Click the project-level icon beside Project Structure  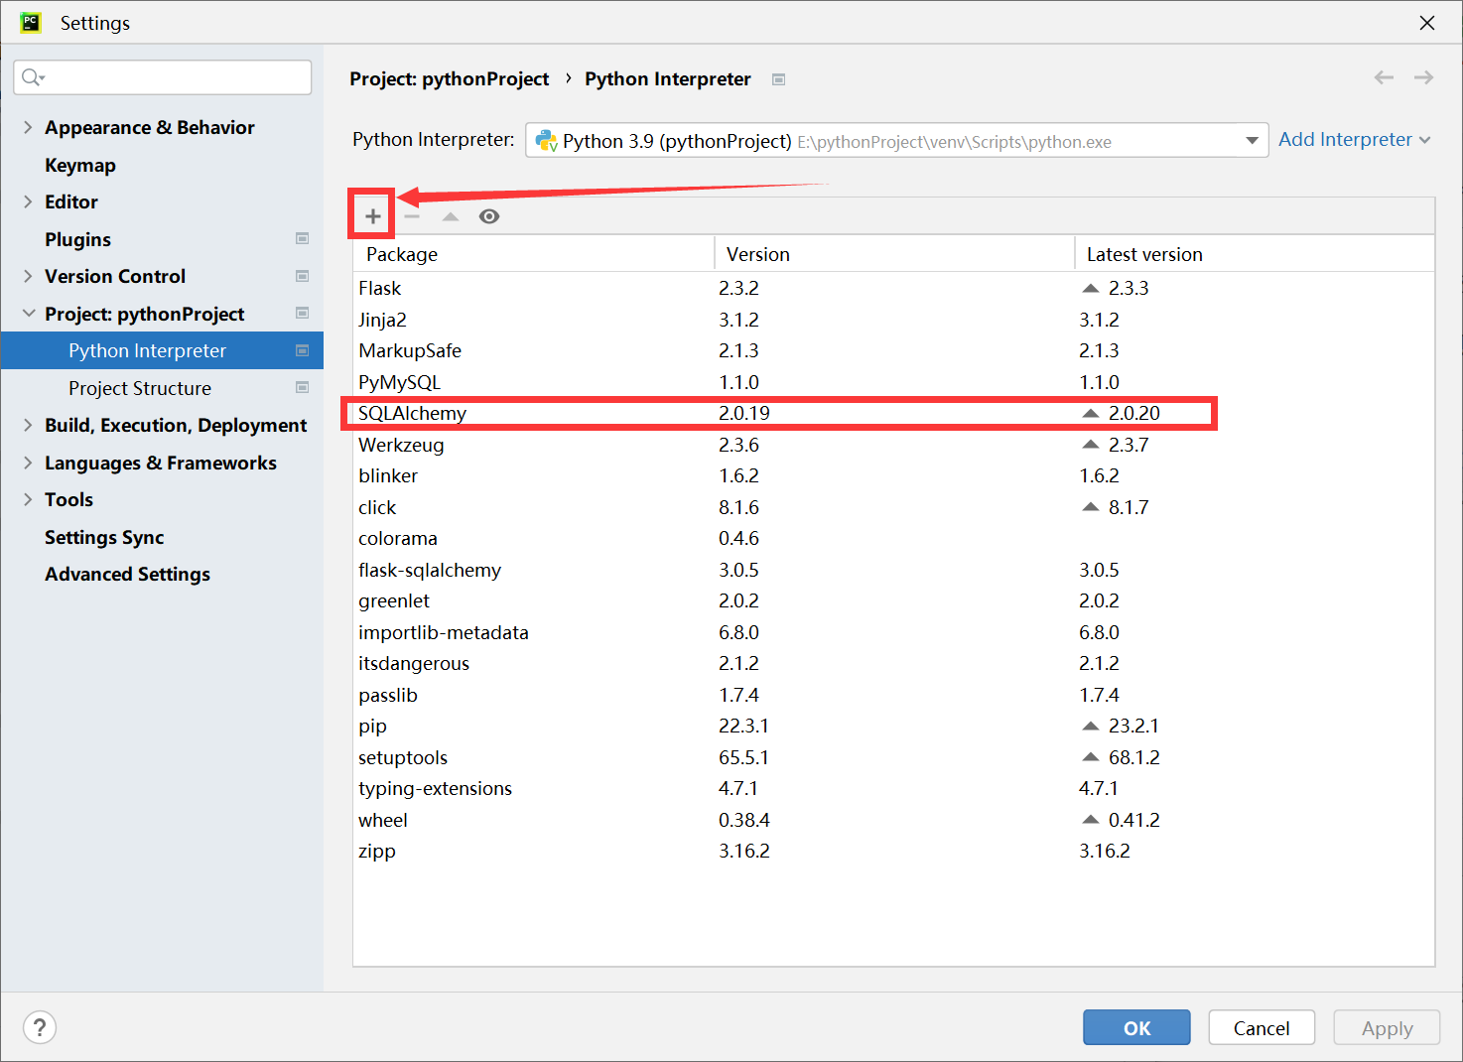303,387
